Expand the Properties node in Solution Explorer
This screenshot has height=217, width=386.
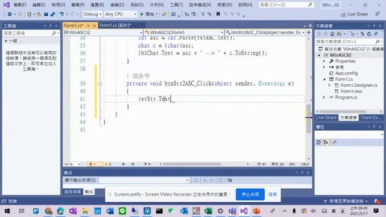click(324, 61)
